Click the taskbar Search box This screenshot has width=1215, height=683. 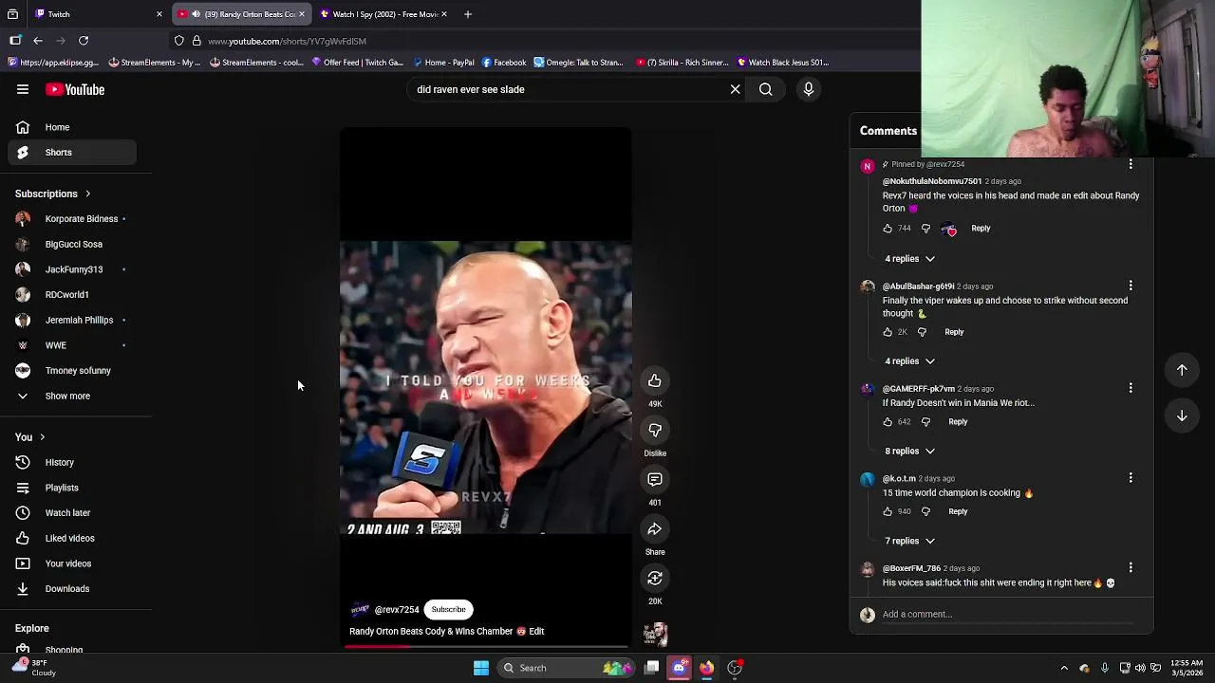click(x=568, y=668)
